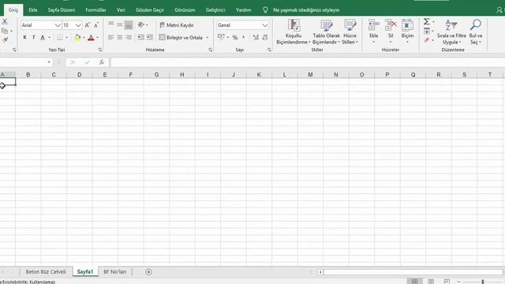Switch to BF No'ları sheet tab

115,271
